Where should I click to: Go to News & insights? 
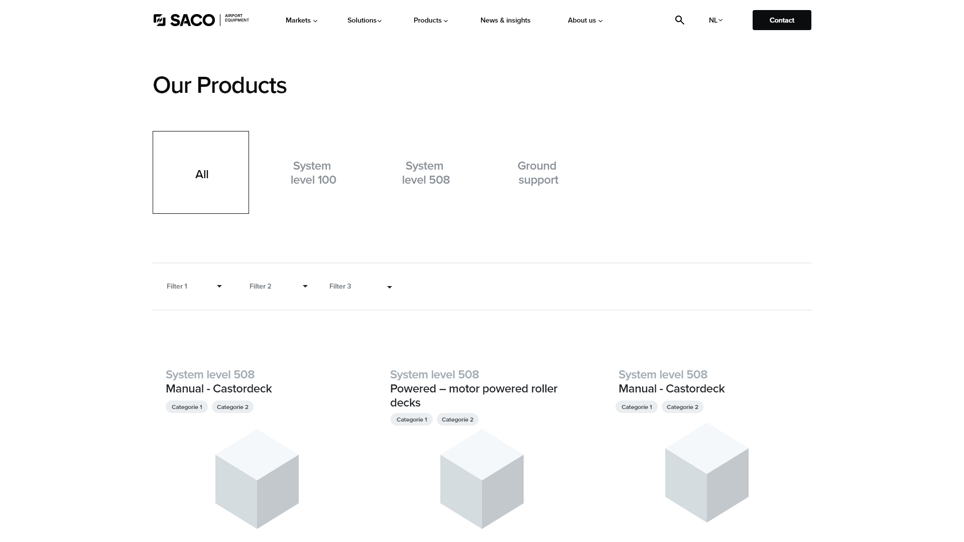[506, 21]
